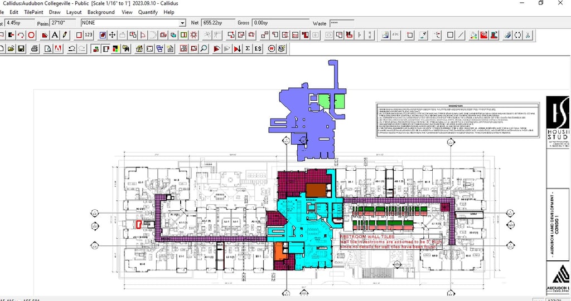This screenshot has width=571, height=301.
Task: Click the red curved arc tool
Action: [x=21, y=35]
